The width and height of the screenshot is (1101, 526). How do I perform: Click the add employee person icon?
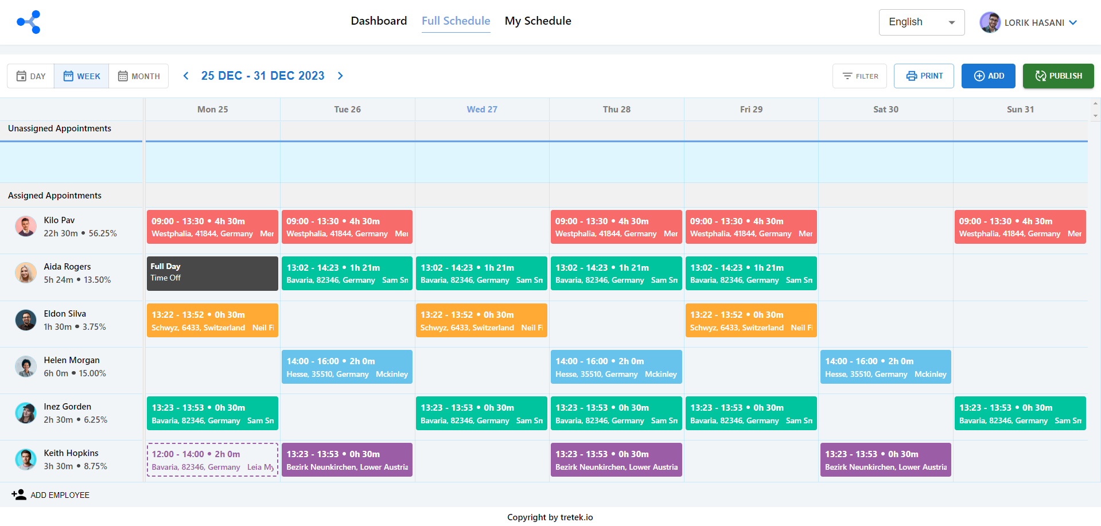[19, 494]
